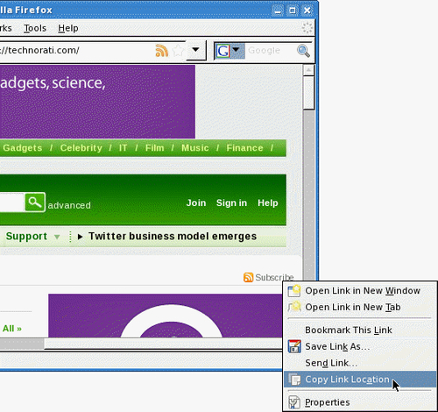The height and width of the screenshot is (412, 438).
Task: Go to the Music category
Action: pos(195,148)
